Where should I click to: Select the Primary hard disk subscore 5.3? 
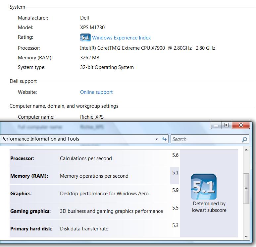click(175, 225)
